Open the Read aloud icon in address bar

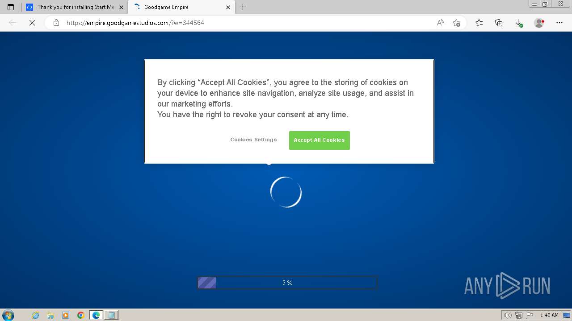point(440,23)
